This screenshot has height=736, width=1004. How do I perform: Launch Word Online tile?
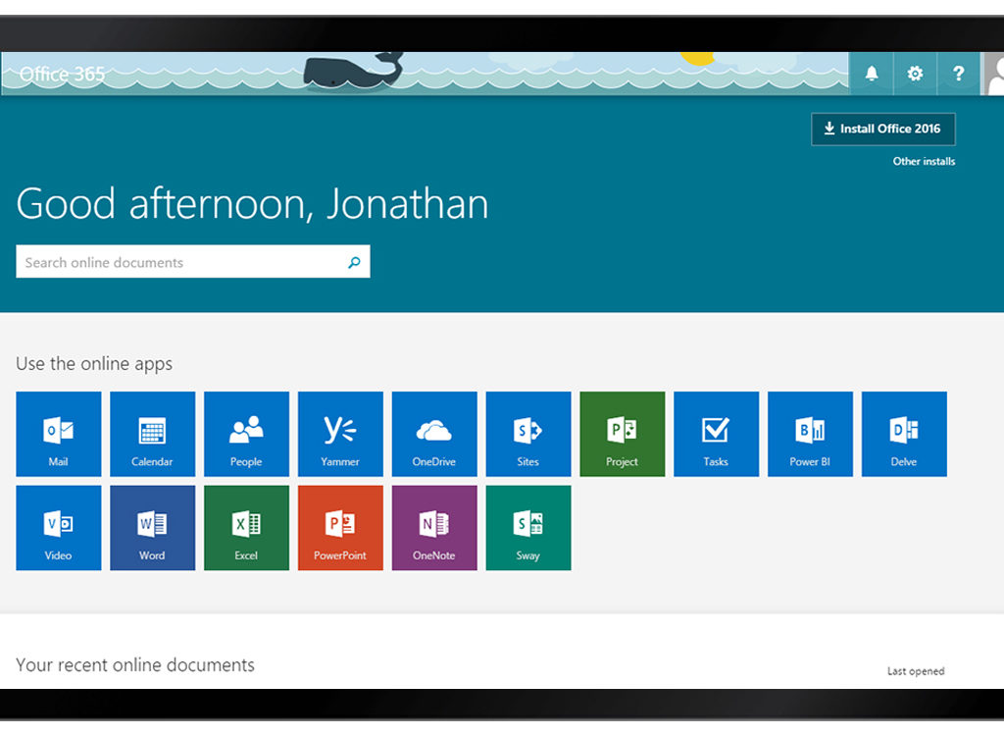152,528
